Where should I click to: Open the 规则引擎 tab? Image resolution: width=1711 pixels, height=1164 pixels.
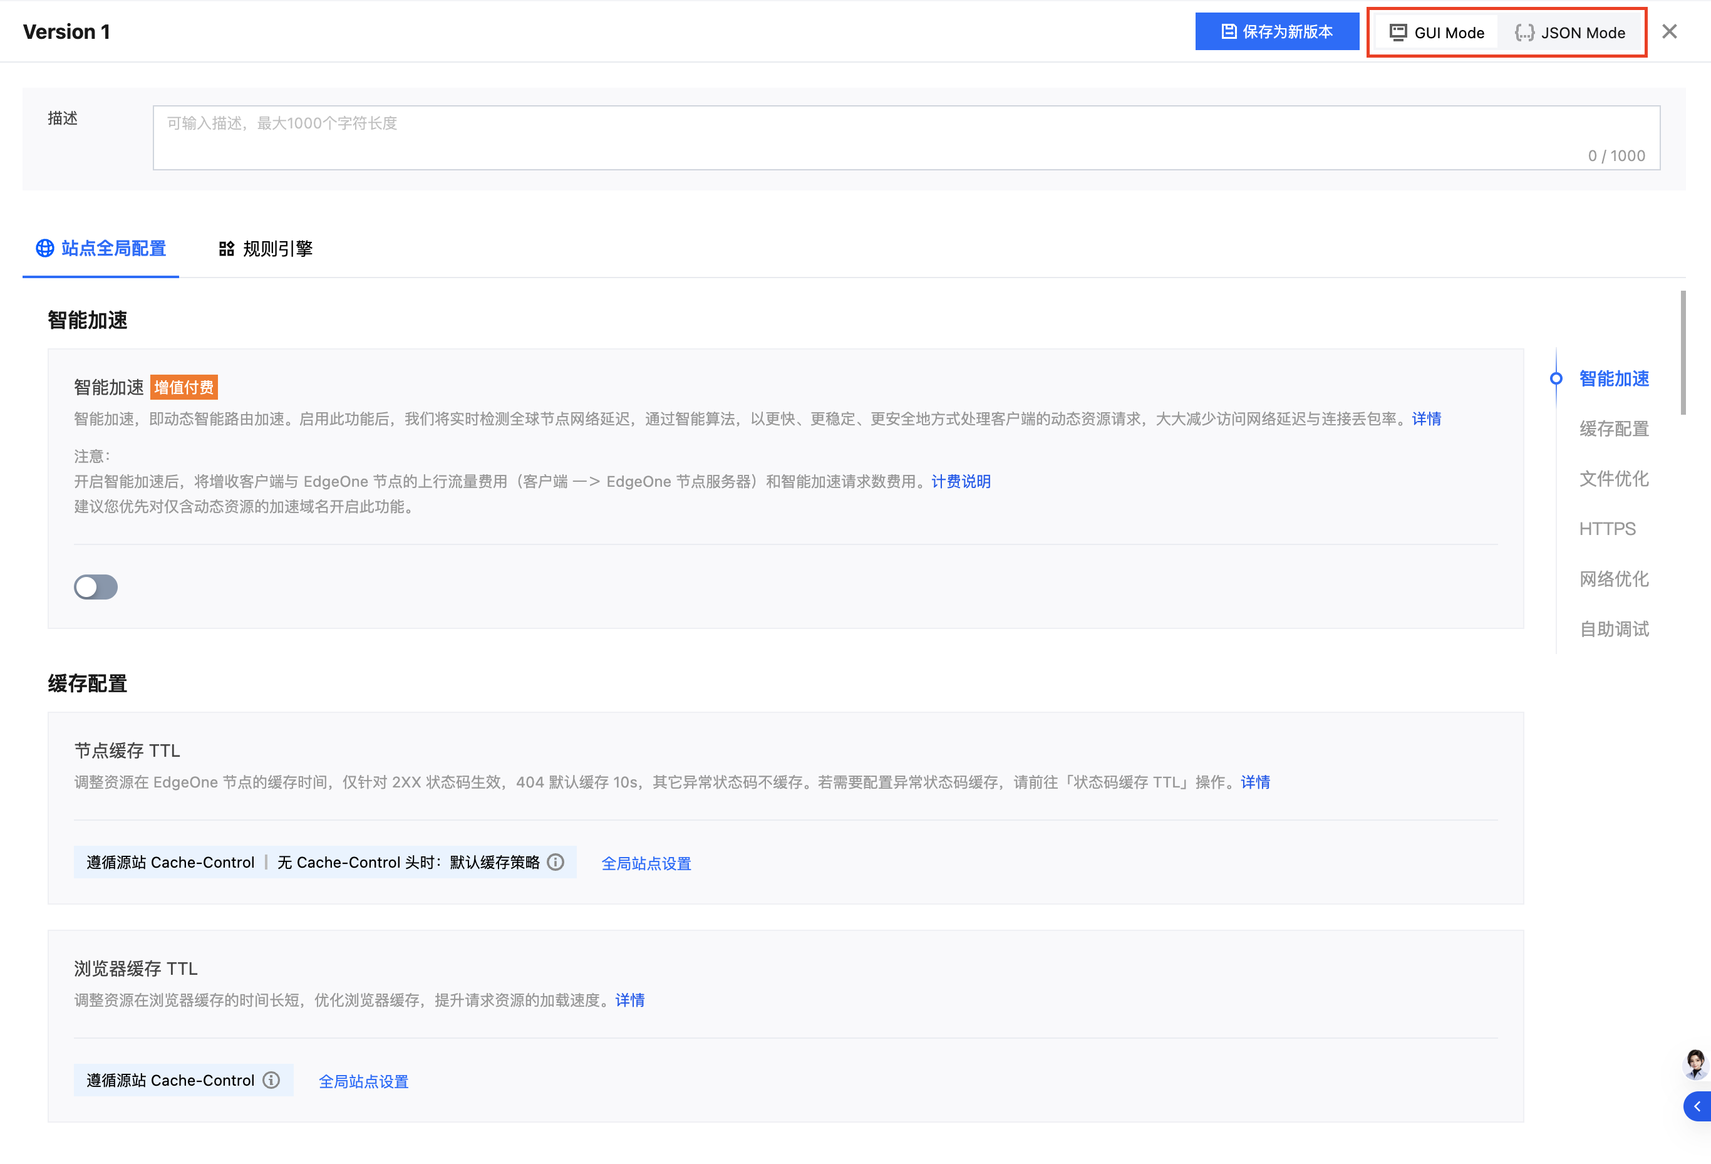coord(266,249)
